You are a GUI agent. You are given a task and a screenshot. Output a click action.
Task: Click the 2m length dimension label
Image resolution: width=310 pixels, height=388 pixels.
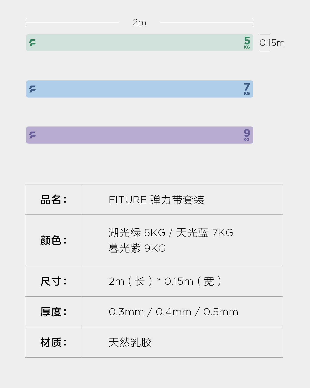(139, 23)
